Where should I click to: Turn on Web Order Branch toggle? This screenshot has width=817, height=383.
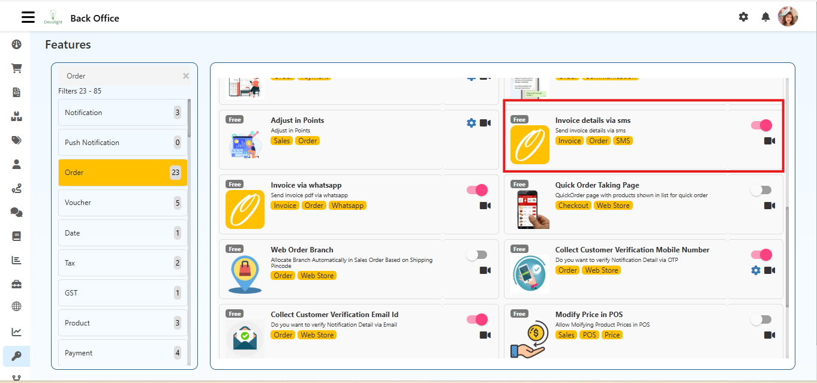pyautogui.click(x=476, y=255)
